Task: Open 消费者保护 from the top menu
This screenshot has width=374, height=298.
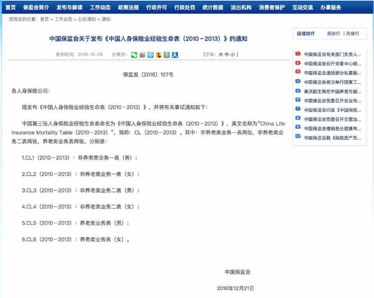Action: 272,7
